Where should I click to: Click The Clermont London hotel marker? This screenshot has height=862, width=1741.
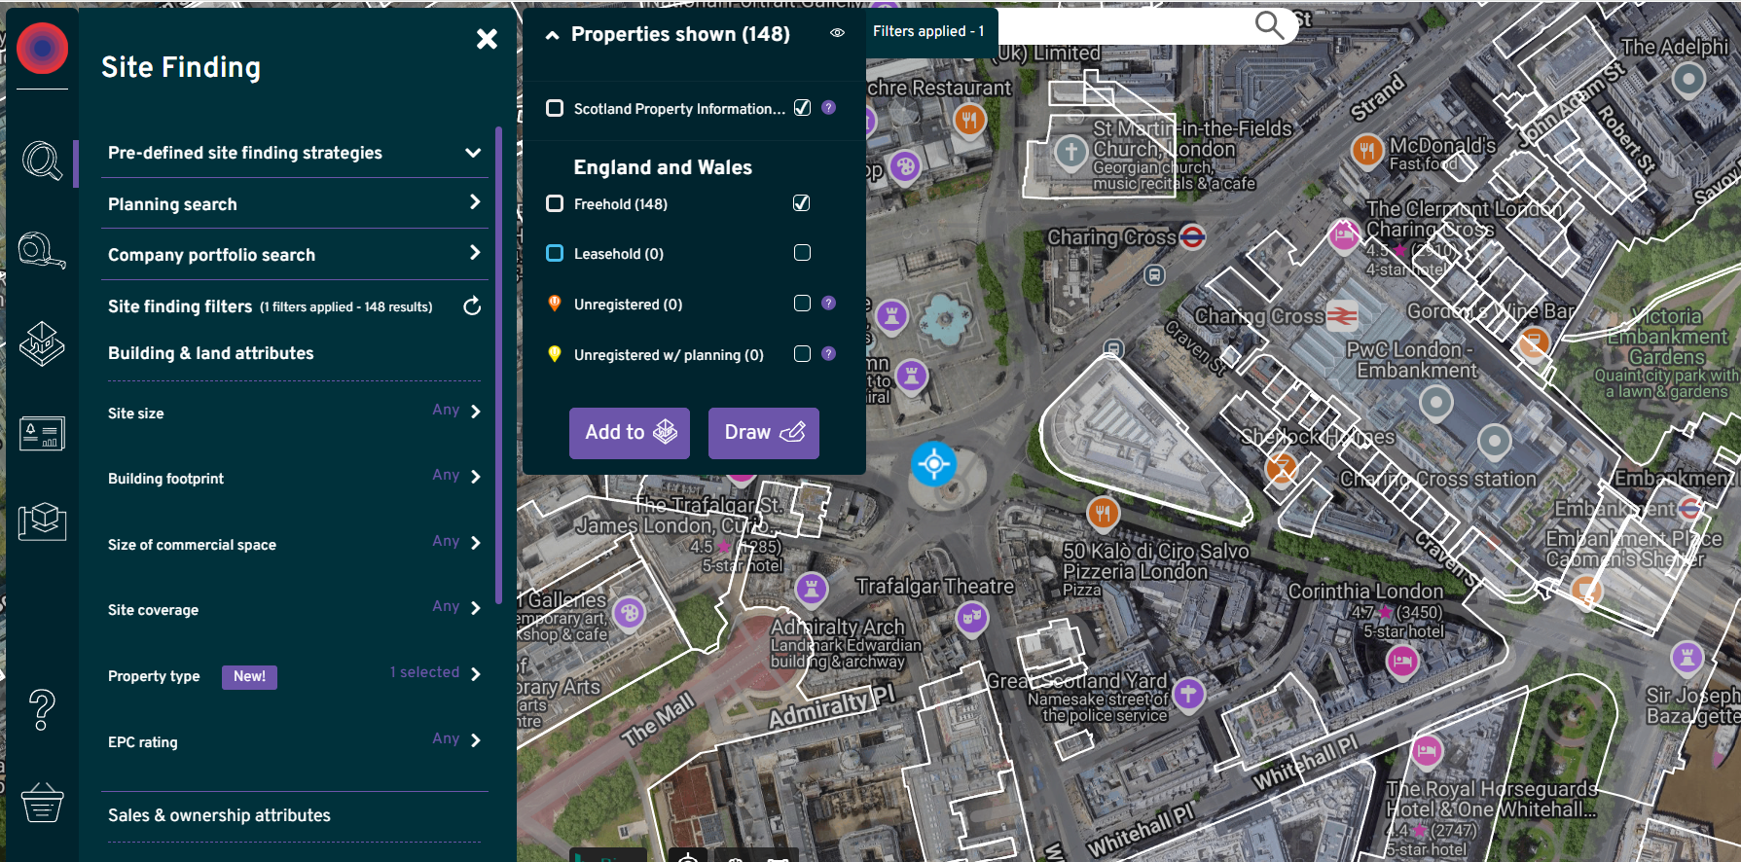(1345, 235)
